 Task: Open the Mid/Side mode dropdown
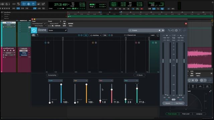coord(96,35)
